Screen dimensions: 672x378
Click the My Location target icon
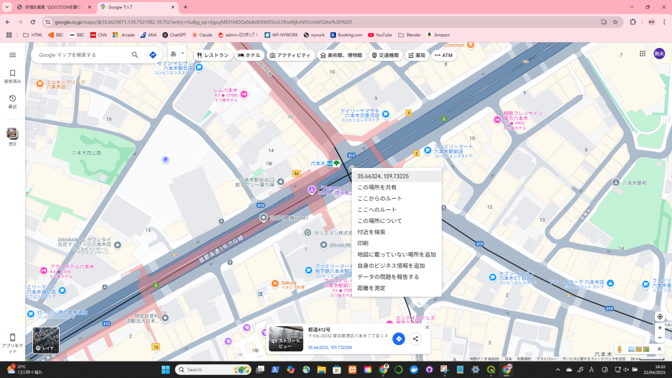tap(660, 316)
